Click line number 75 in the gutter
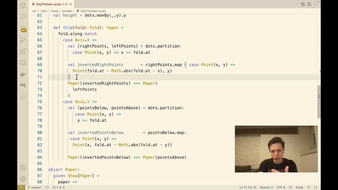Image resolution: width=338 pixels, height=190 pixels. click(x=40, y=102)
